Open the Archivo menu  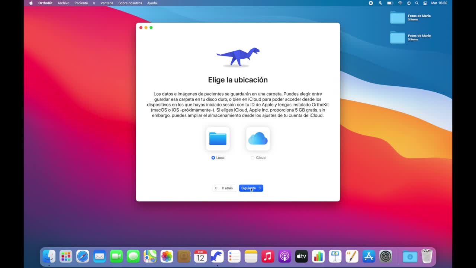click(64, 3)
